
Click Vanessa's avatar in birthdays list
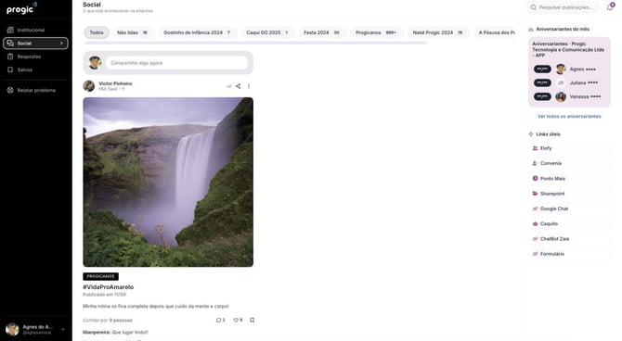coord(561,96)
